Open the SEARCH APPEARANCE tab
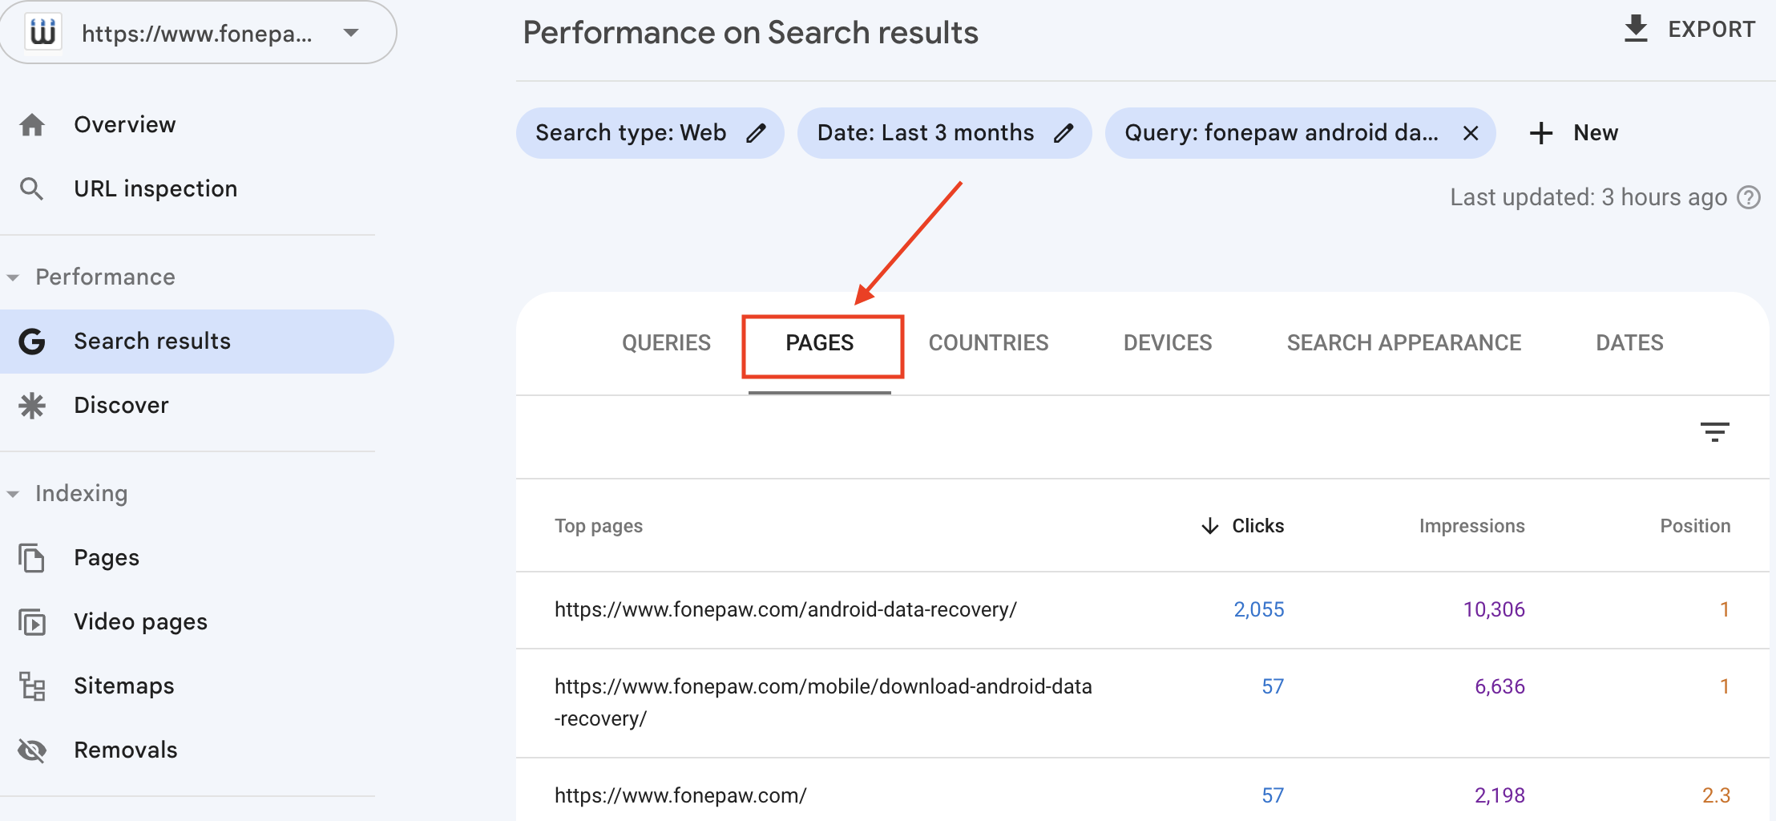 pos(1403,343)
